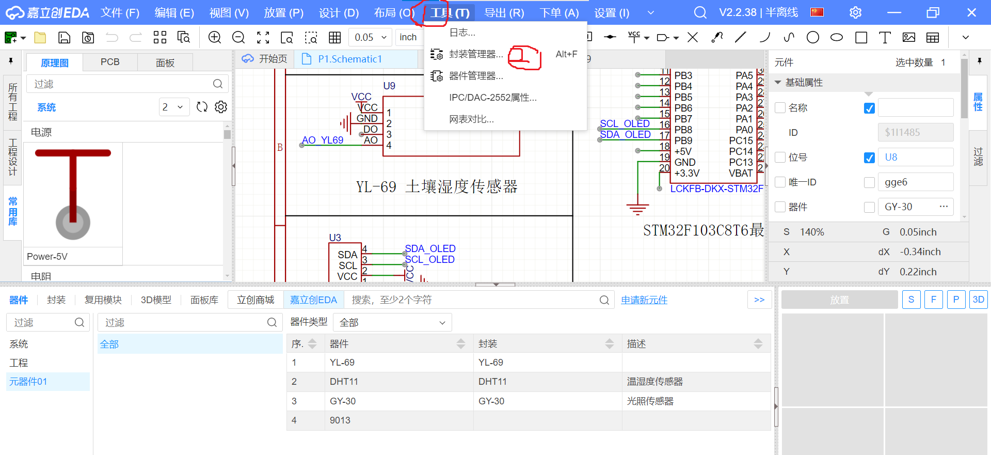The width and height of the screenshot is (991, 455).
Task: Open the 器件类型 全部 dropdown
Action: (x=392, y=322)
